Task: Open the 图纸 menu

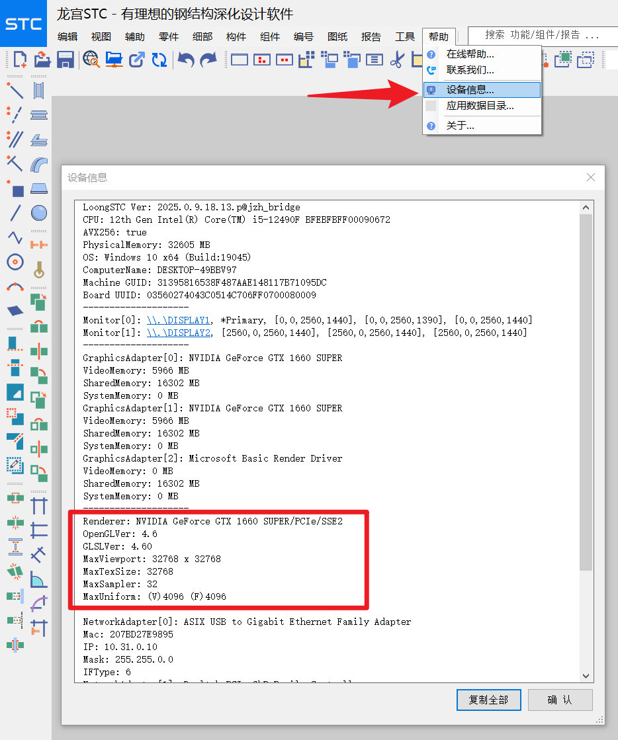Action: click(337, 37)
